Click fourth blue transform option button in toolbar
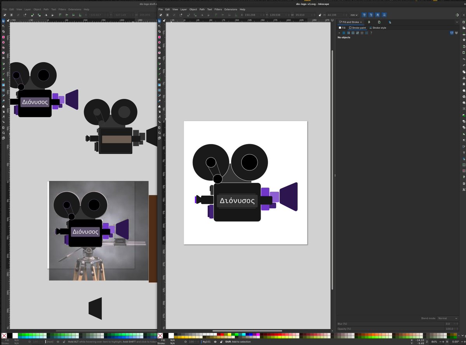This screenshot has height=345, width=466. click(x=384, y=15)
